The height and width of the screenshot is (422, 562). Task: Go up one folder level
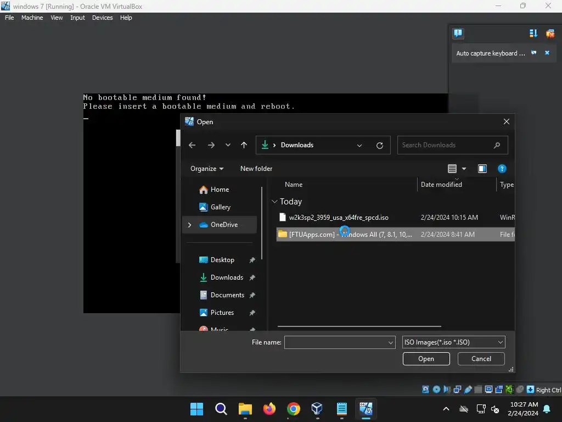pyautogui.click(x=244, y=145)
